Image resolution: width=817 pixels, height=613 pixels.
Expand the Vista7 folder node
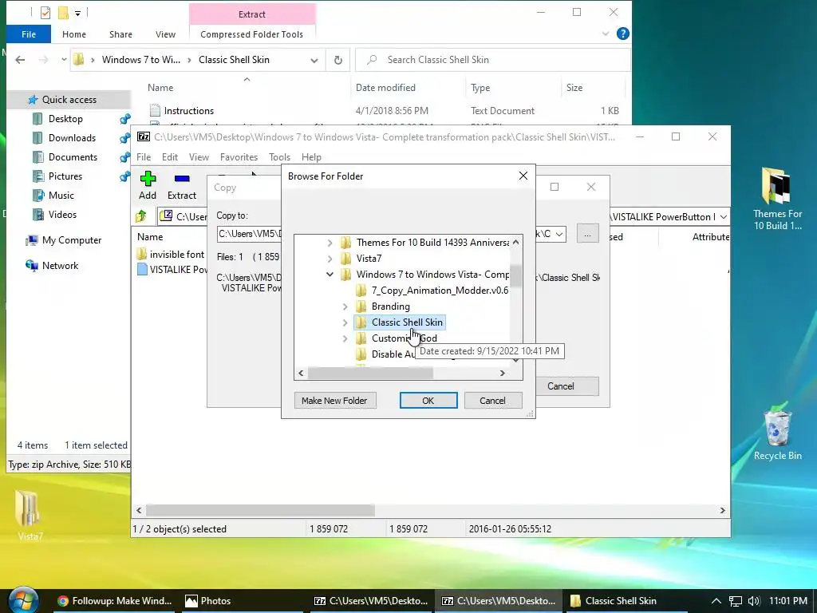point(330,259)
